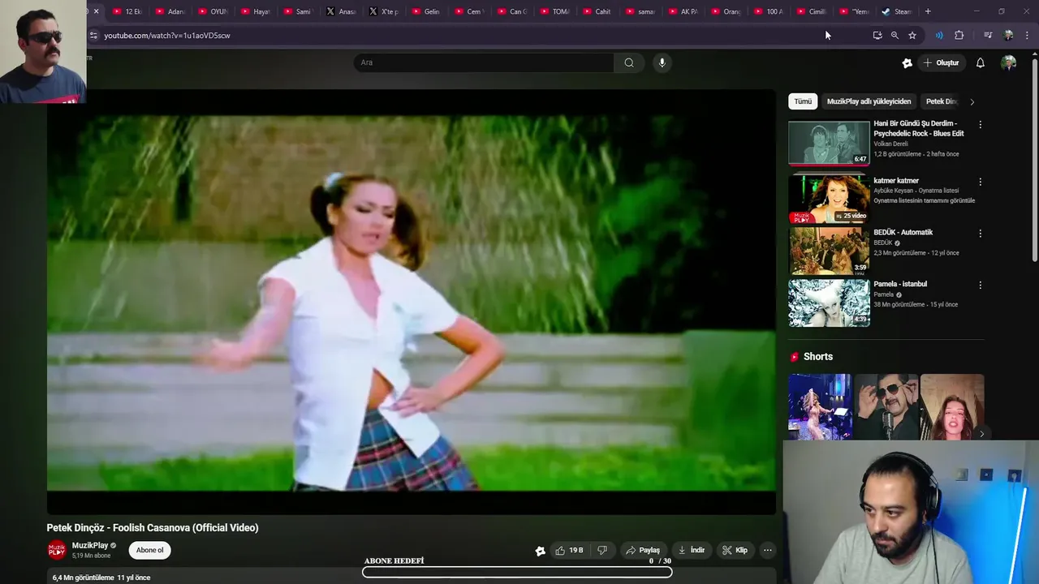Select the Tümü filter chip
Screen dimensions: 1039x584
click(803, 101)
